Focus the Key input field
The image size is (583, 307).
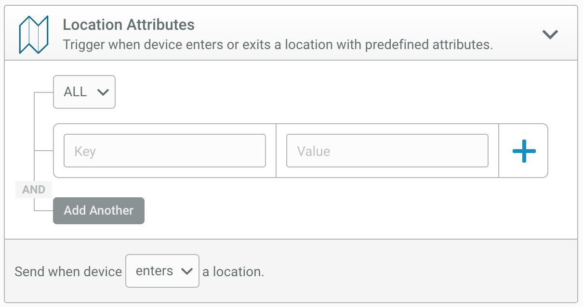(x=165, y=151)
